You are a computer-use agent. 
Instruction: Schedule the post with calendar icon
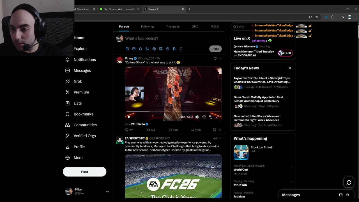[161, 49]
